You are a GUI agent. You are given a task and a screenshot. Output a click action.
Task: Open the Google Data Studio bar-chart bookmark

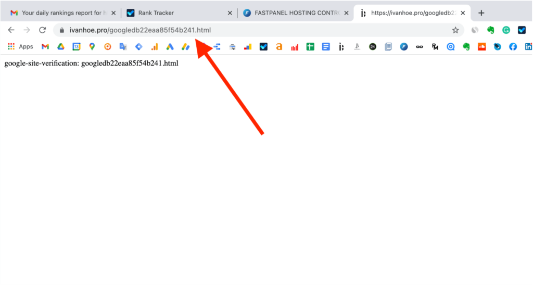[248, 46]
